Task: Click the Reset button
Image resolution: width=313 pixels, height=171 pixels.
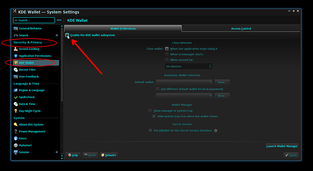Action: pos(90,155)
